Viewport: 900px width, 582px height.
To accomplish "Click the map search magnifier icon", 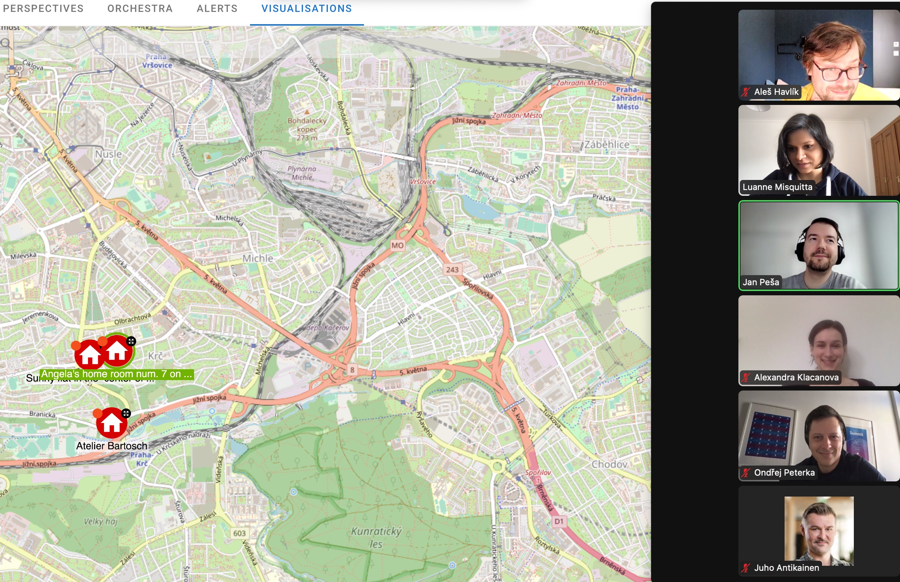I will pos(6,43).
